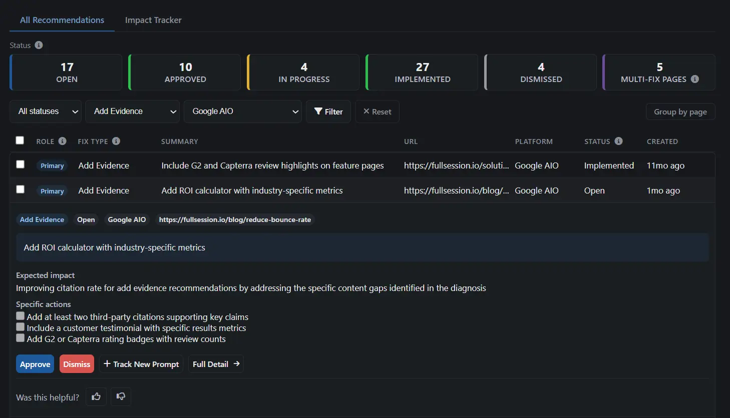Click the Summary column header
The image size is (730, 418).
click(180, 141)
